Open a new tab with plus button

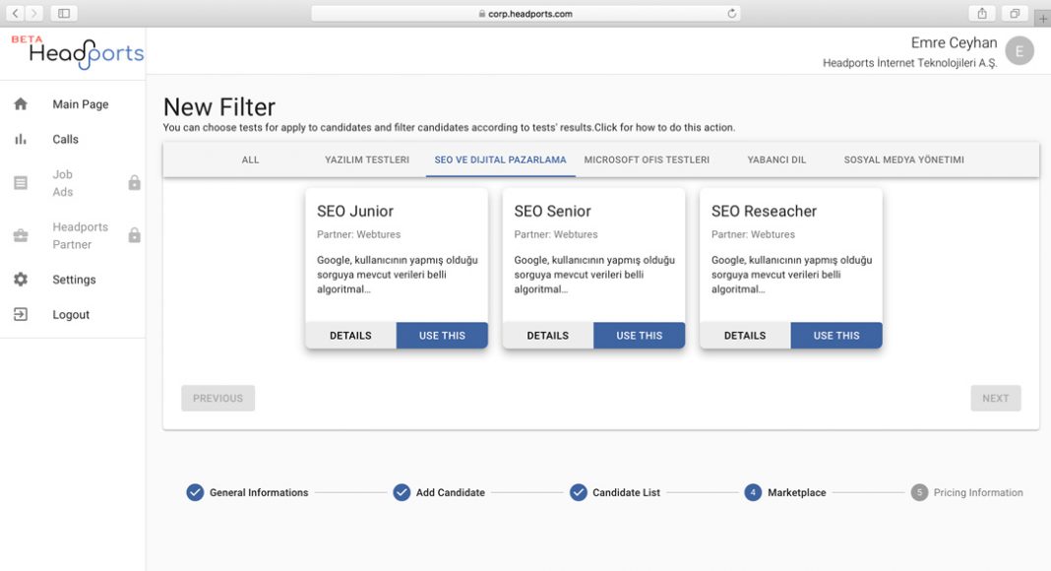(x=1043, y=19)
